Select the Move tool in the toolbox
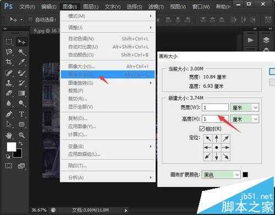This screenshot has width=275, height=215. (21, 42)
